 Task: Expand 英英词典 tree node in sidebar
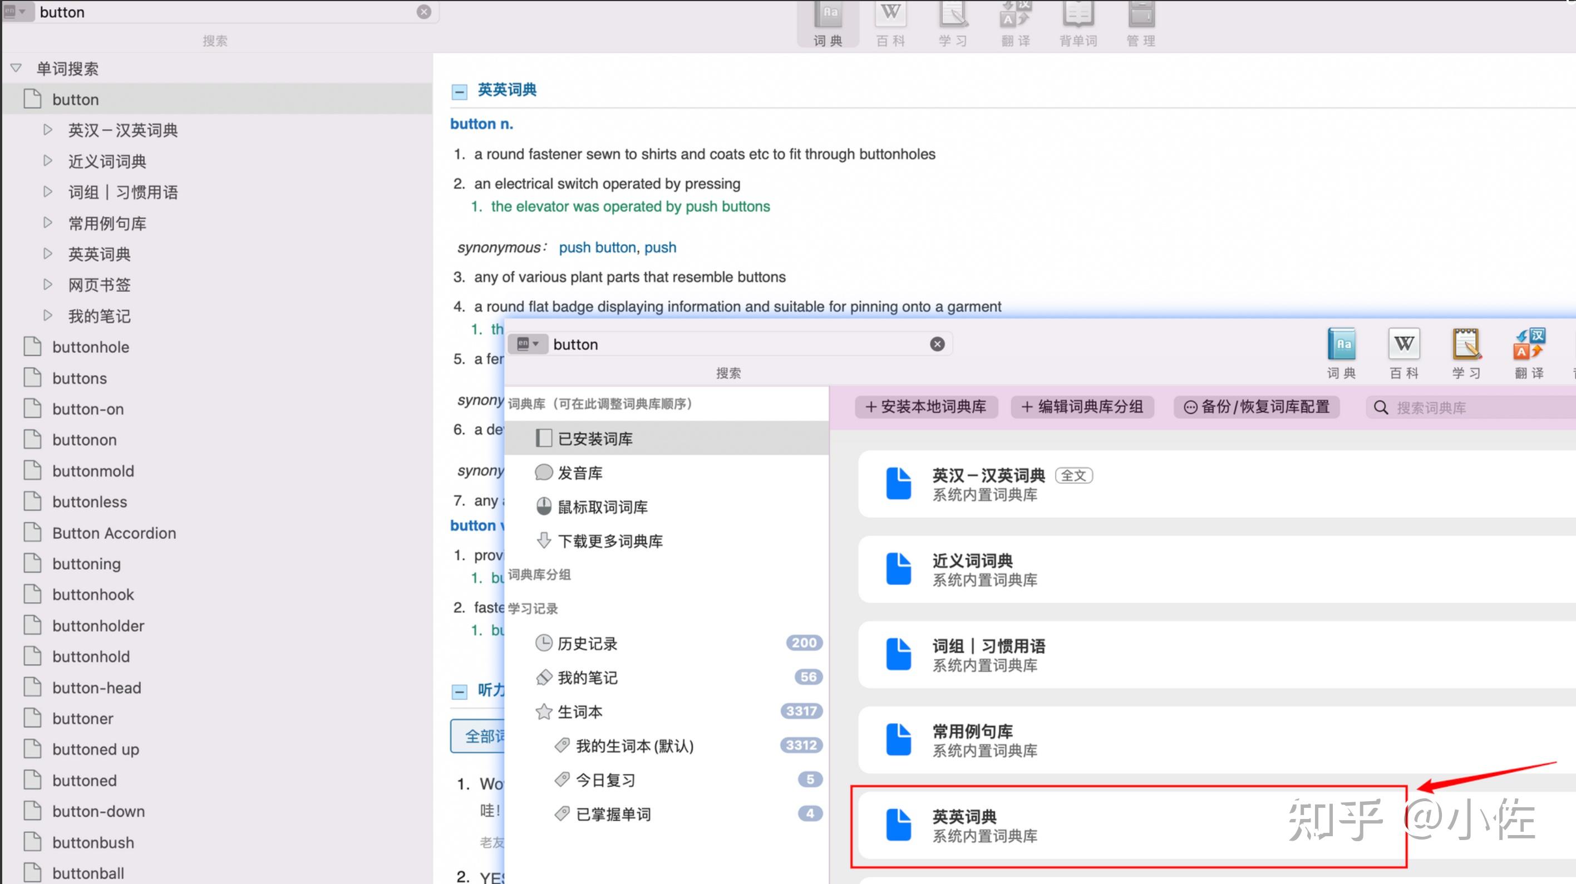pyautogui.click(x=48, y=254)
